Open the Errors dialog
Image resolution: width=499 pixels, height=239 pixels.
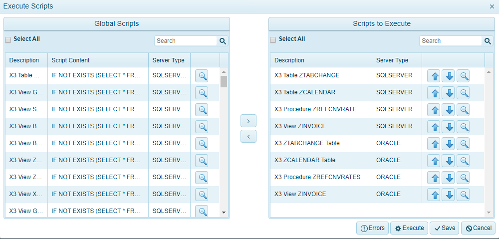click(x=372, y=228)
